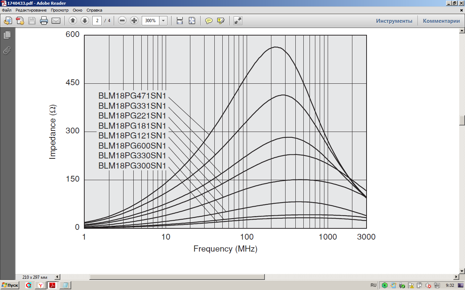
Task: Restore the Adobe Reader window
Action: 454,3
